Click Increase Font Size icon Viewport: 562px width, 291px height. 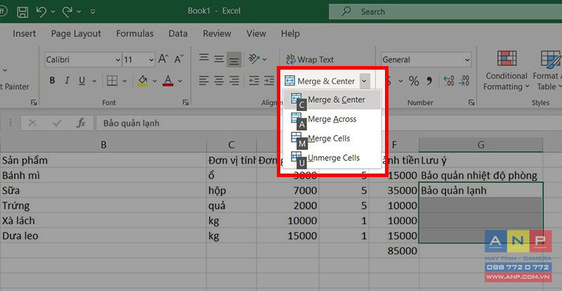coord(163,59)
